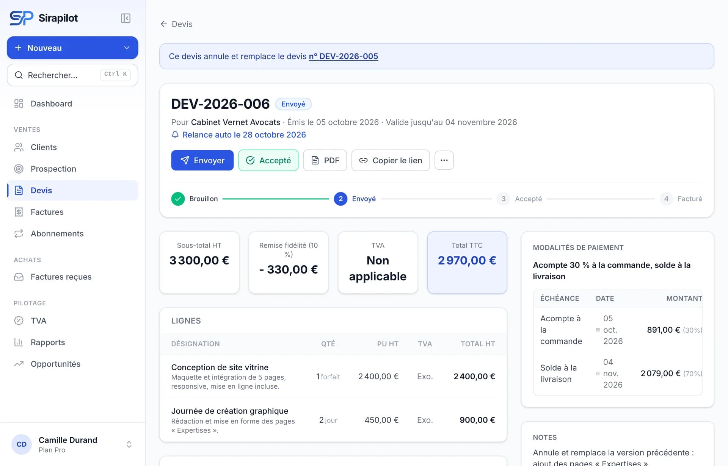Viewport: 728px width, 466px height.
Task: Click the Rapports bar chart icon
Action: click(19, 342)
